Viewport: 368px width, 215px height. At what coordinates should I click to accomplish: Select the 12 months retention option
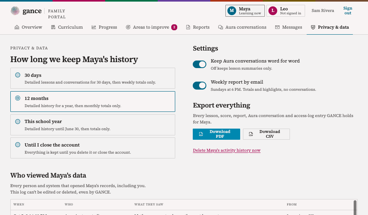click(93, 102)
